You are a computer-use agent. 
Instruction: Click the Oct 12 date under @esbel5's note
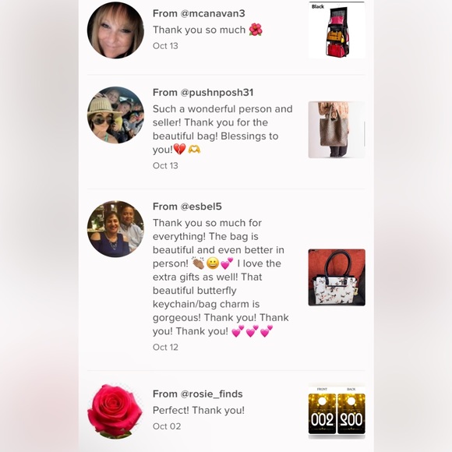click(x=165, y=347)
